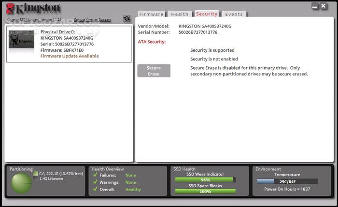The width and height of the screenshot is (338, 207).
Task: Click the Temperature 29C/84F bar
Action: (x=287, y=181)
